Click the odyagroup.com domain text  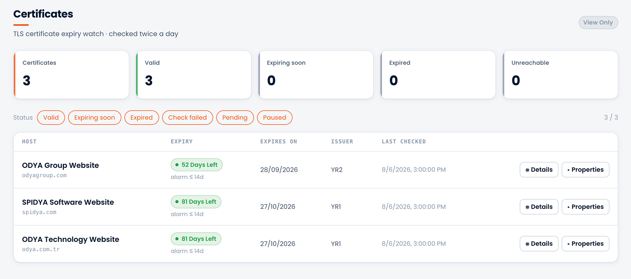tap(44, 175)
